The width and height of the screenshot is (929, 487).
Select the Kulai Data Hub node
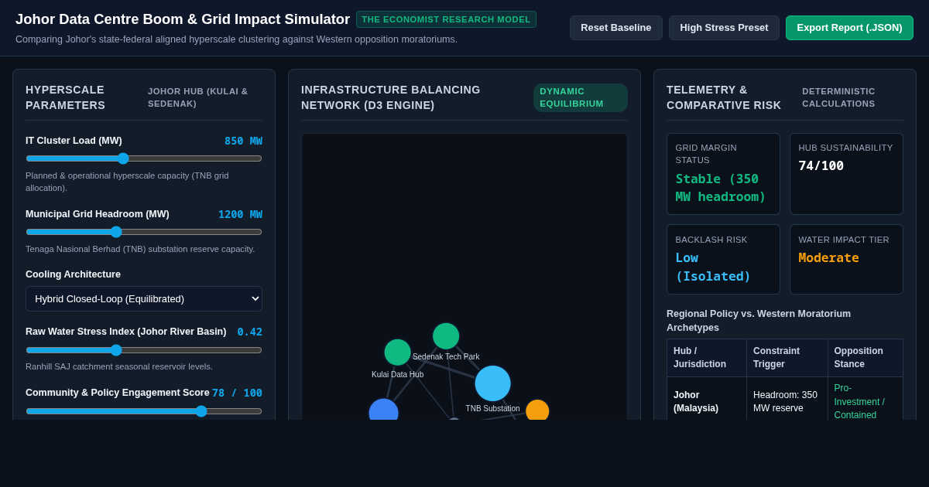coord(397,352)
